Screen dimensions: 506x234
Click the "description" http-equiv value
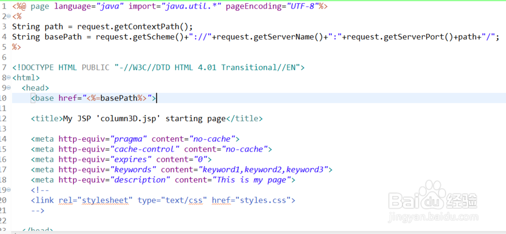(140, 180)
